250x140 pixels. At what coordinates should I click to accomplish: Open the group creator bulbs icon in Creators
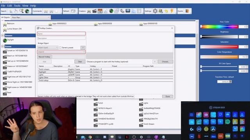point(89,11)
